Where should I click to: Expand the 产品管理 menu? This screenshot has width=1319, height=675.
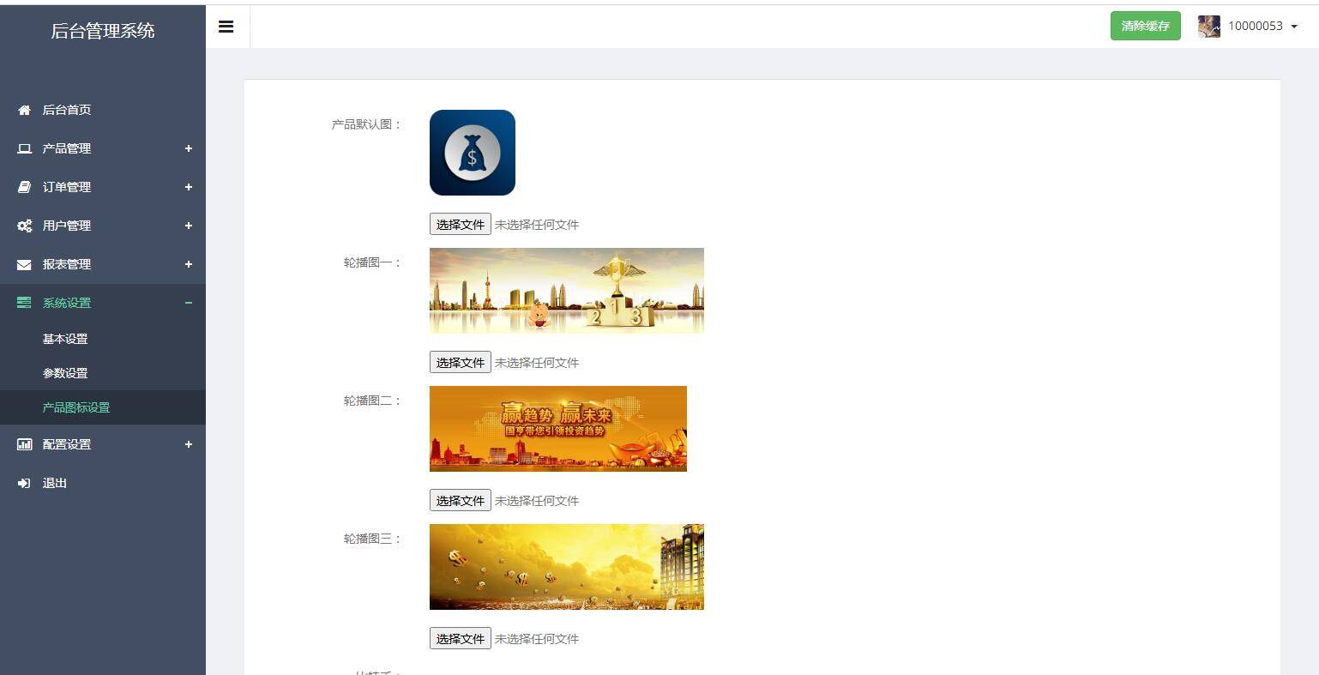(x=188, y=148)
